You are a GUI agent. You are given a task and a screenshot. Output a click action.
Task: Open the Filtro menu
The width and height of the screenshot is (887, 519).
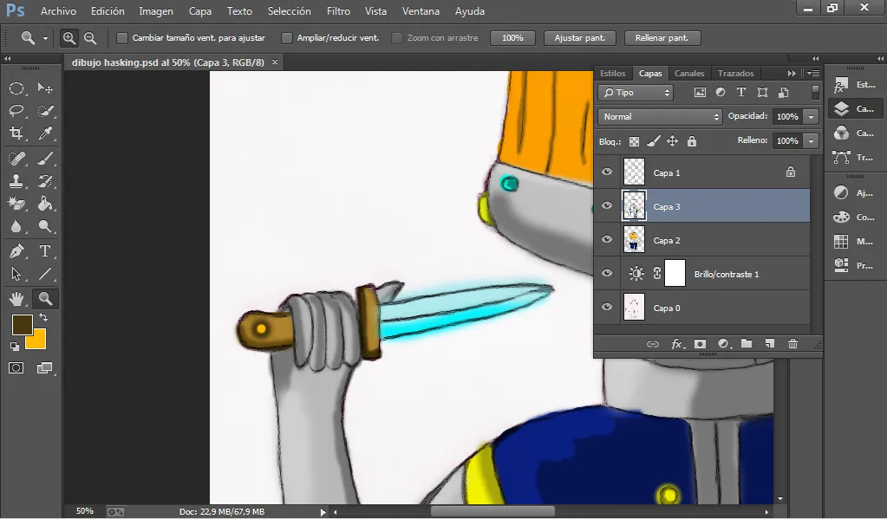[x=338, y=11]
